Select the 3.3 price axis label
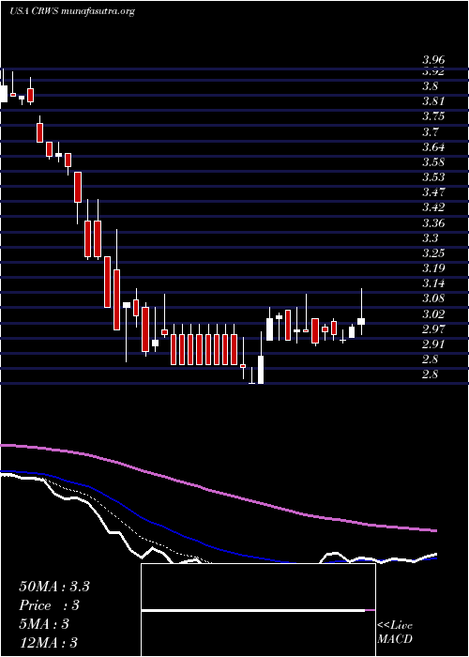The width and height of the screenshot is (469, 657). tap(430, 238)
